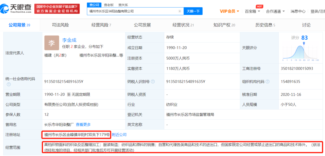
Task: Select the credit code 91350182154891635Y under 统一社会信用代码
Action: pos(64,82)
